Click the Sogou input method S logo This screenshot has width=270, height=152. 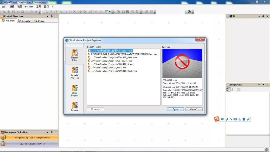point(217,119)
